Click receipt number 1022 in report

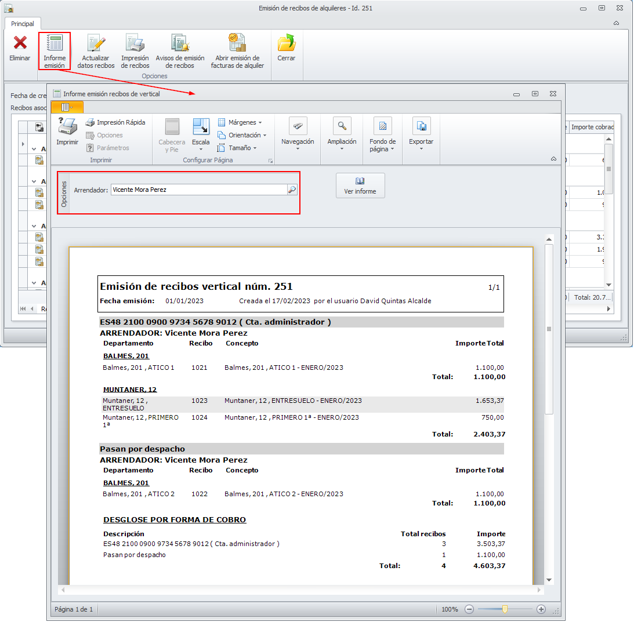click(x=200, y=494)
